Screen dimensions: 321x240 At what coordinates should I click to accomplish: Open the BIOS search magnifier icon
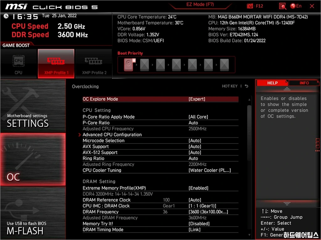click(282, 6)
